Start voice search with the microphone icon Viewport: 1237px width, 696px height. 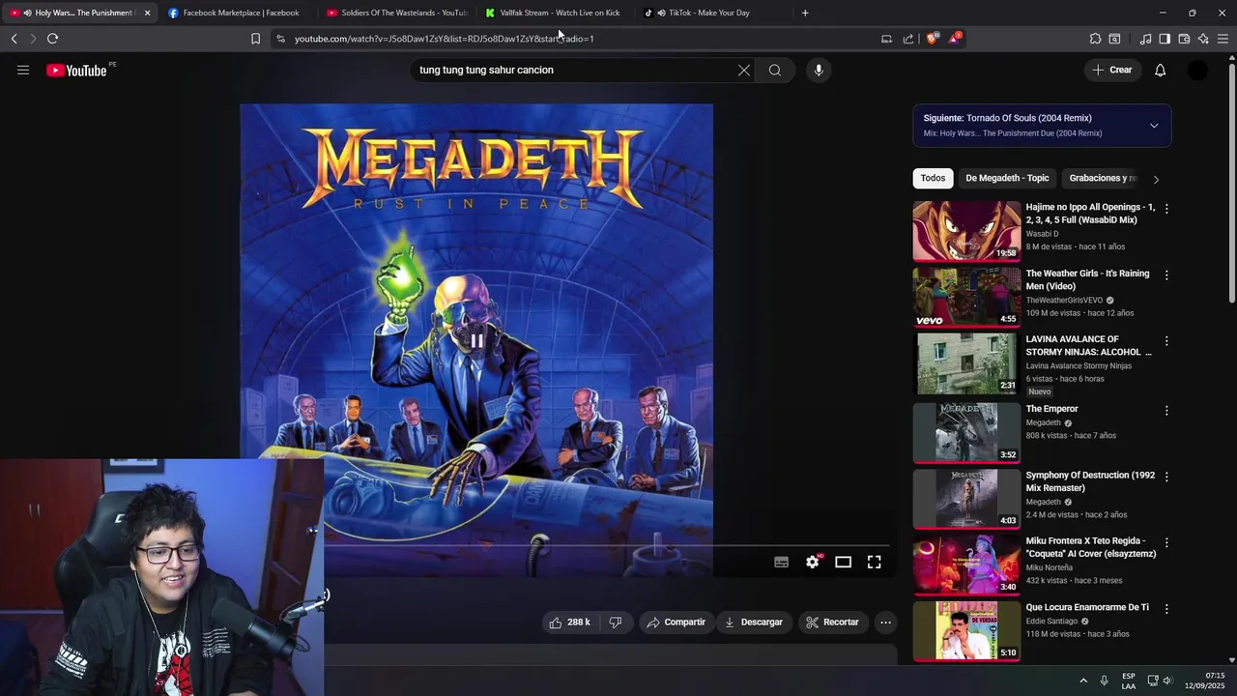(819, 70)
